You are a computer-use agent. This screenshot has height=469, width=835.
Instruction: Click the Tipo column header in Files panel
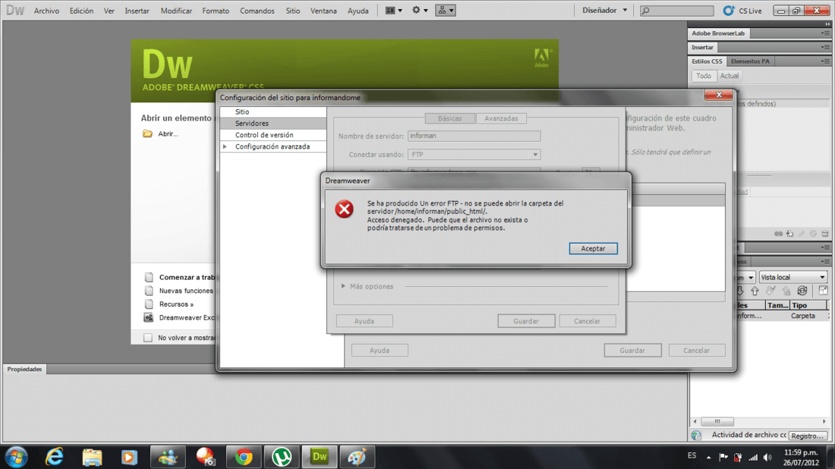(808, 305)
